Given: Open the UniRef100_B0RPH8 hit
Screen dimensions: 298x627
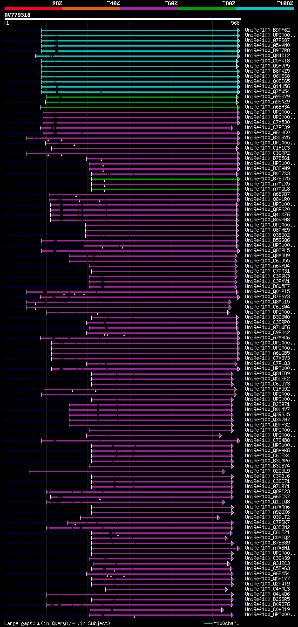Looking at the screenshot, I should (x=267, y=220).
